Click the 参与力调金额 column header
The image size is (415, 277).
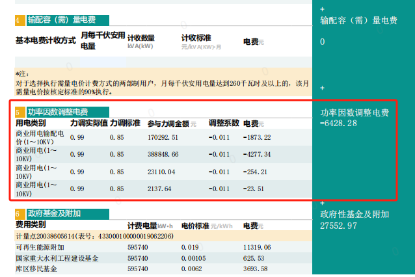tap(168, 123)
